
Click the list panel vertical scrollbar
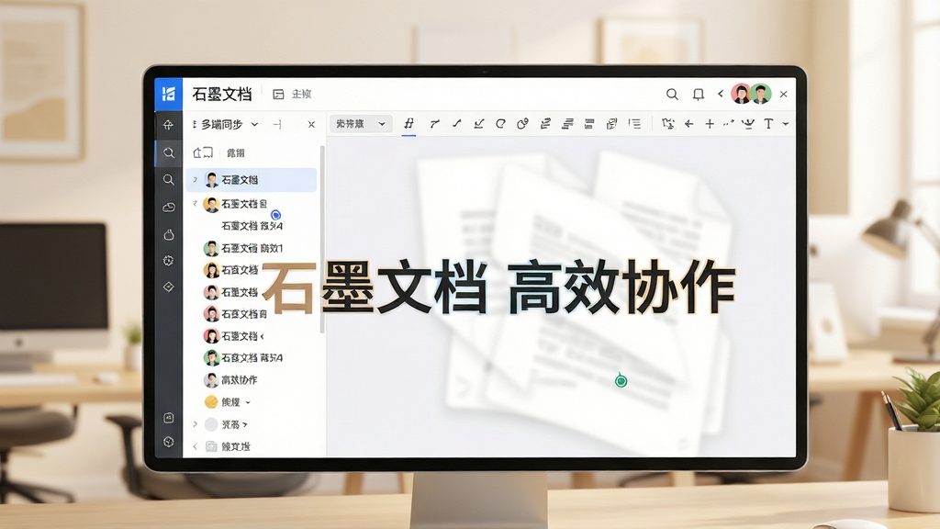coord(322,240)
